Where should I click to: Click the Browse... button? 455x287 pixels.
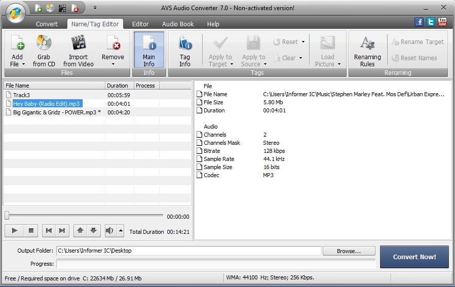[349, 251]
